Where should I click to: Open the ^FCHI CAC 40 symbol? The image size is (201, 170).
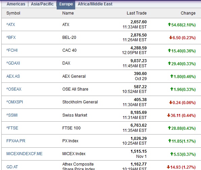(12, 50)
